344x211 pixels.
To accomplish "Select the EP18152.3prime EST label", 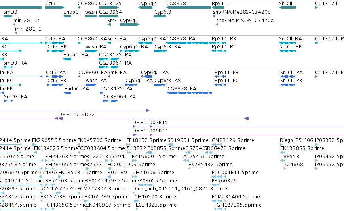I will (146, 140).
